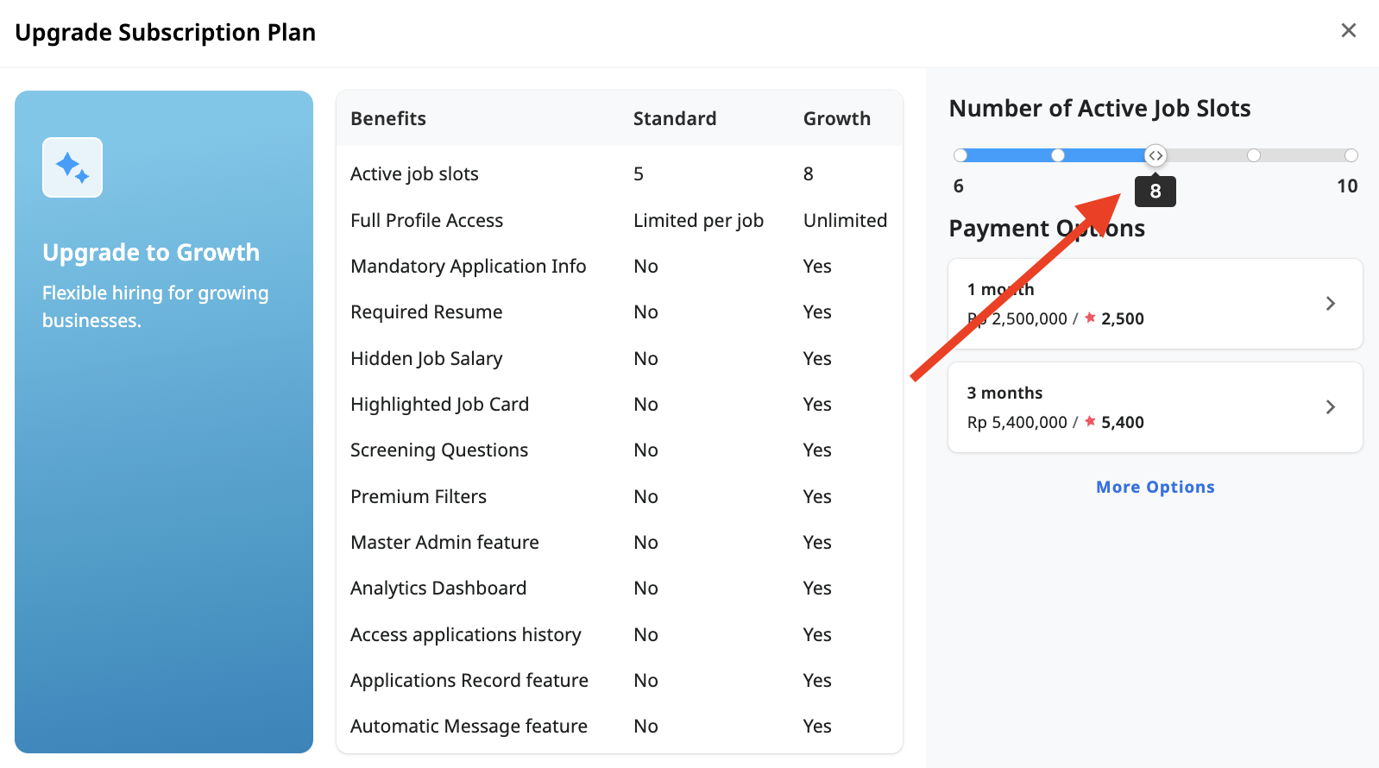Choose the 3 months payment option title
This screenshot has width=1379, height=768.
1004,393
